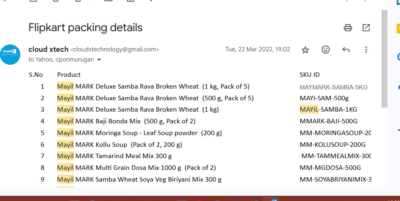Viewport: 400px width, 201px height.
Task: Click the sender address cloudxtechnology@gmail.com
Action: pyautogui.click(x=115, y=50)
